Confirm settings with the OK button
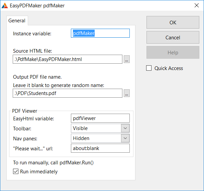The height and width of the screenshot is (191, 204). (173, 22)
